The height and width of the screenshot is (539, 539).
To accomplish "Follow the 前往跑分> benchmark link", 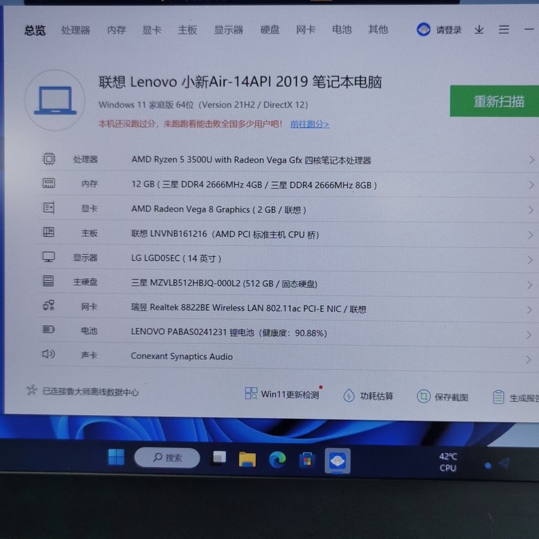I will click(310, 124).
